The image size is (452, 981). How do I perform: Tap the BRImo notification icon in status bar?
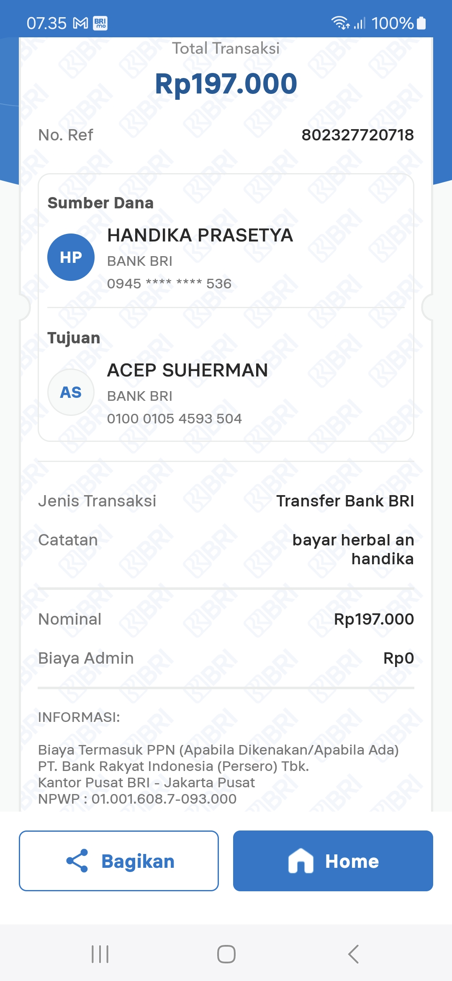100,23
